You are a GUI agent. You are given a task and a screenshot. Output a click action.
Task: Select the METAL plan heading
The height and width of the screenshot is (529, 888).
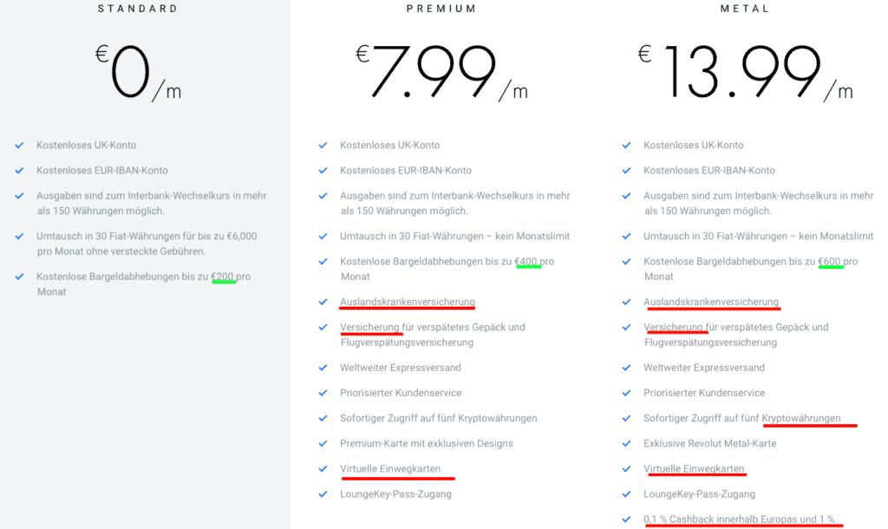click(745, 9)
